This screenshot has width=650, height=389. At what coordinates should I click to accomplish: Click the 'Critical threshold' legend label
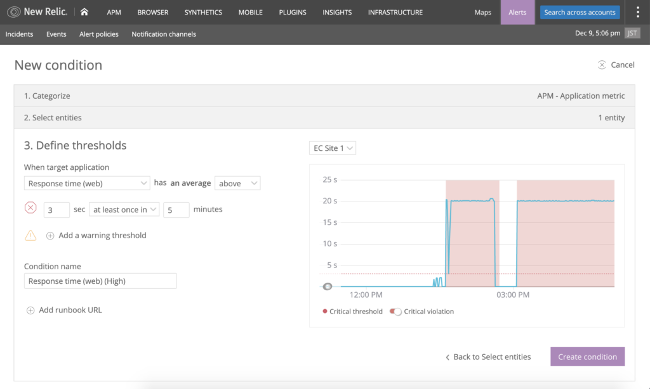(x=356, y=311)
